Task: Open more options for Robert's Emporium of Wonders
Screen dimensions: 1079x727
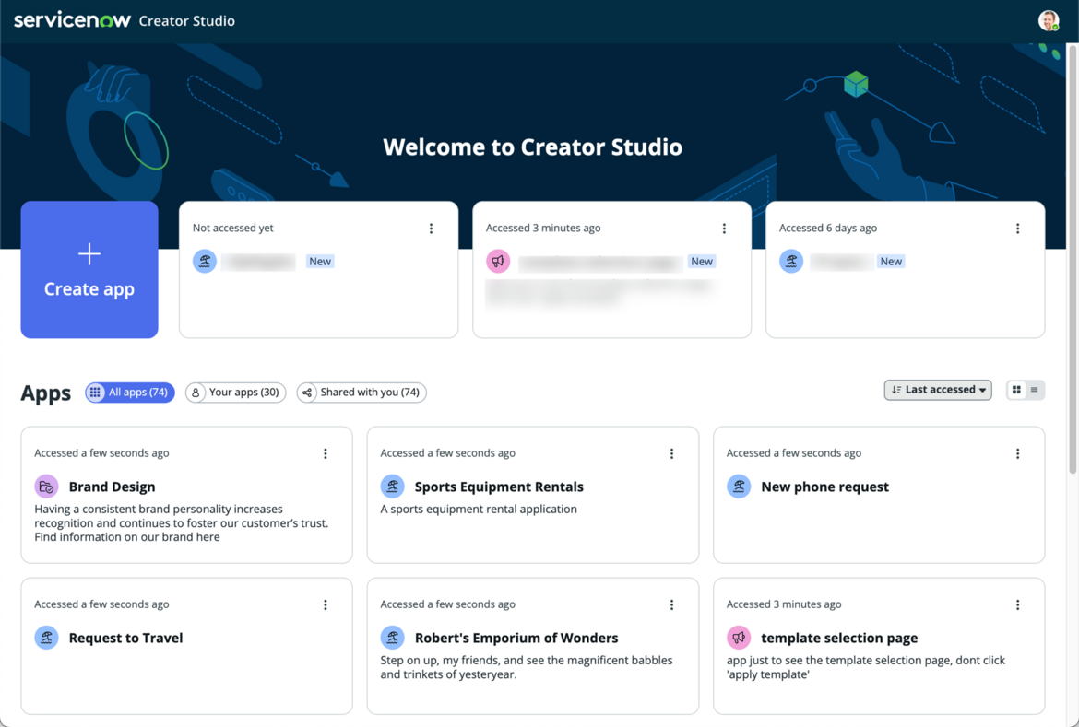Action: (671, 605)
